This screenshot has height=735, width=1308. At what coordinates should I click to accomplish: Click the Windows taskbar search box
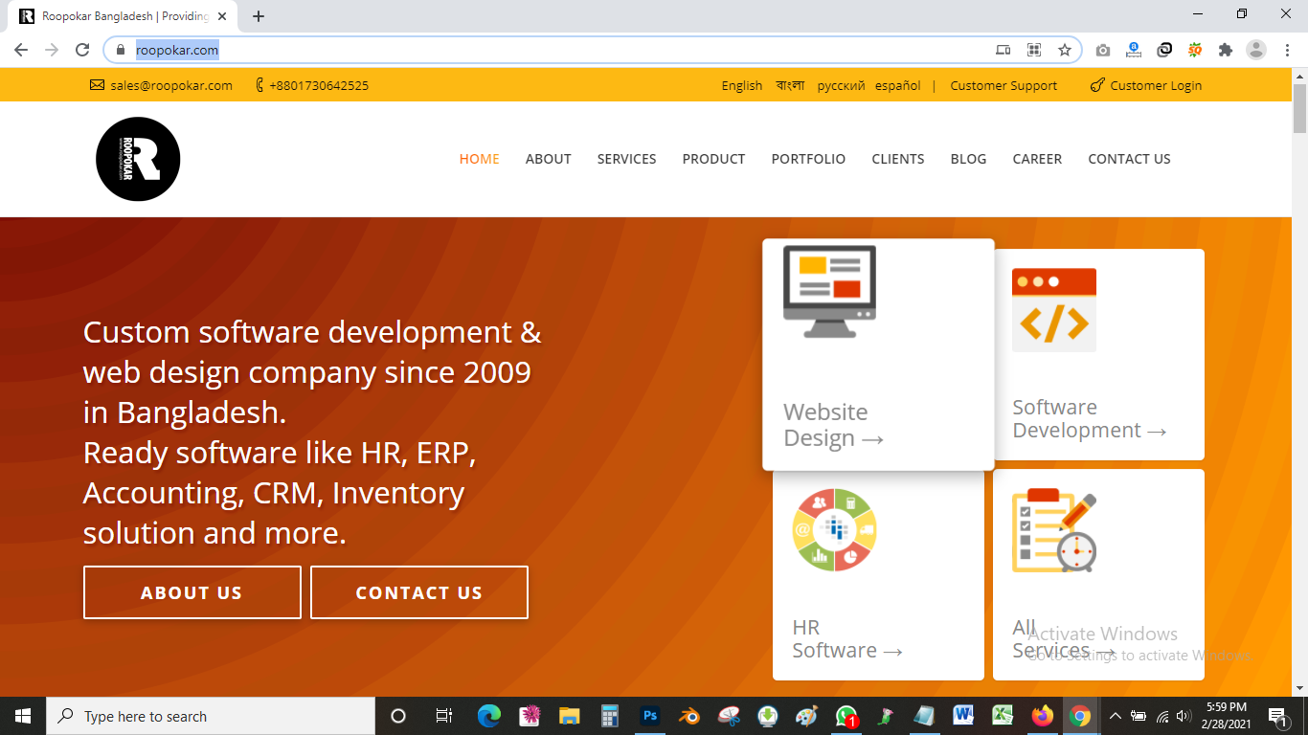[x=211, y=716]
